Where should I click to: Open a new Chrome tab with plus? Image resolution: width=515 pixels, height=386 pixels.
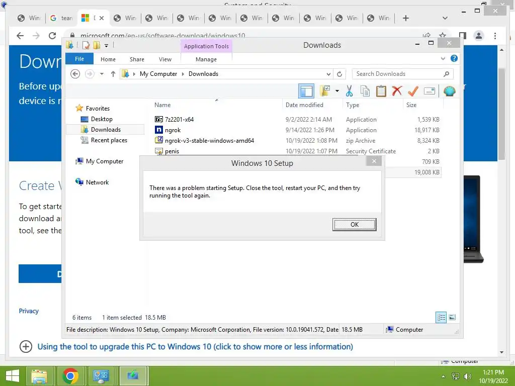click(406, 18)
